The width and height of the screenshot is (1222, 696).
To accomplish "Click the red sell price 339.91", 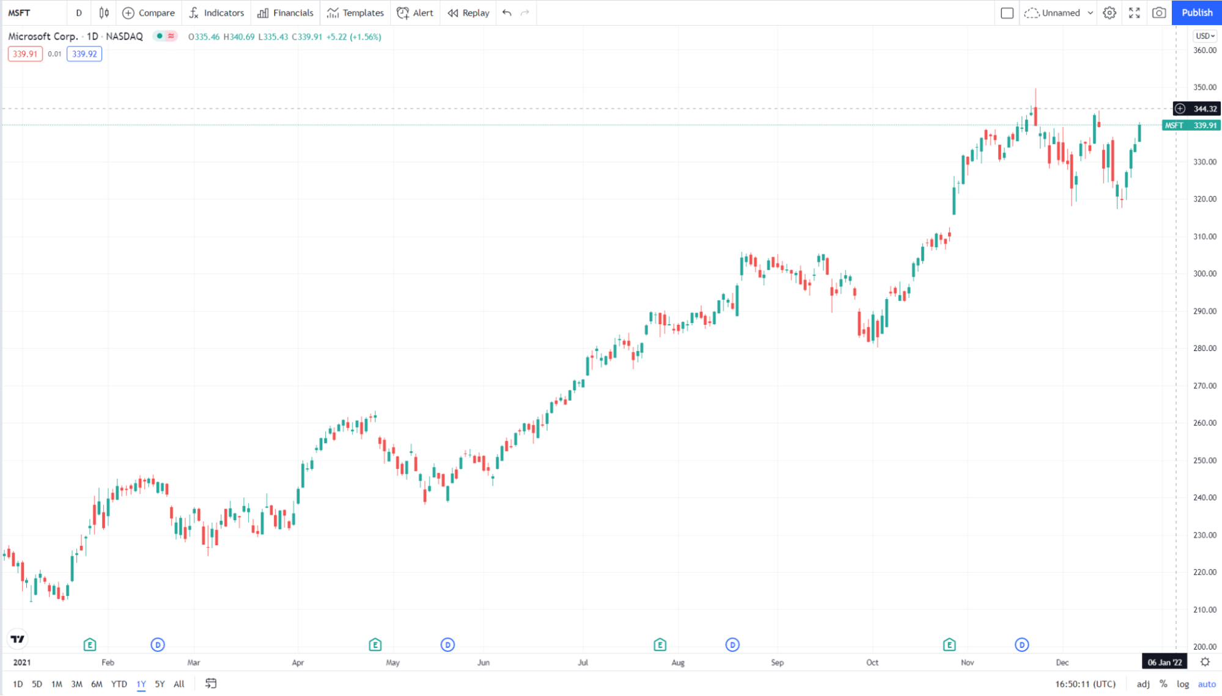I will (x=25, y=54).
